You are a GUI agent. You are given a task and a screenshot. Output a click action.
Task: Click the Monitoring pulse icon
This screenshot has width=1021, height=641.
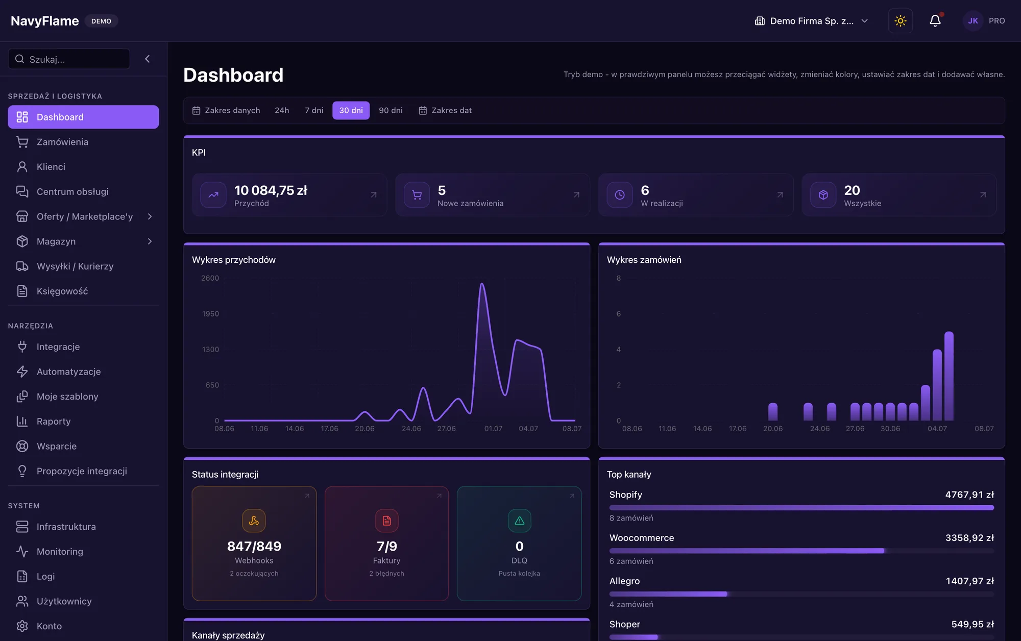click(x=22, y=552)
